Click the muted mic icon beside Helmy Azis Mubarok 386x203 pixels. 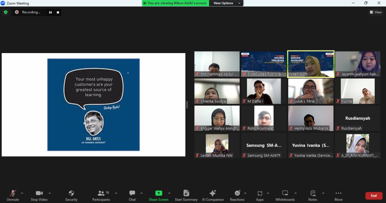(x=291, y=128)
